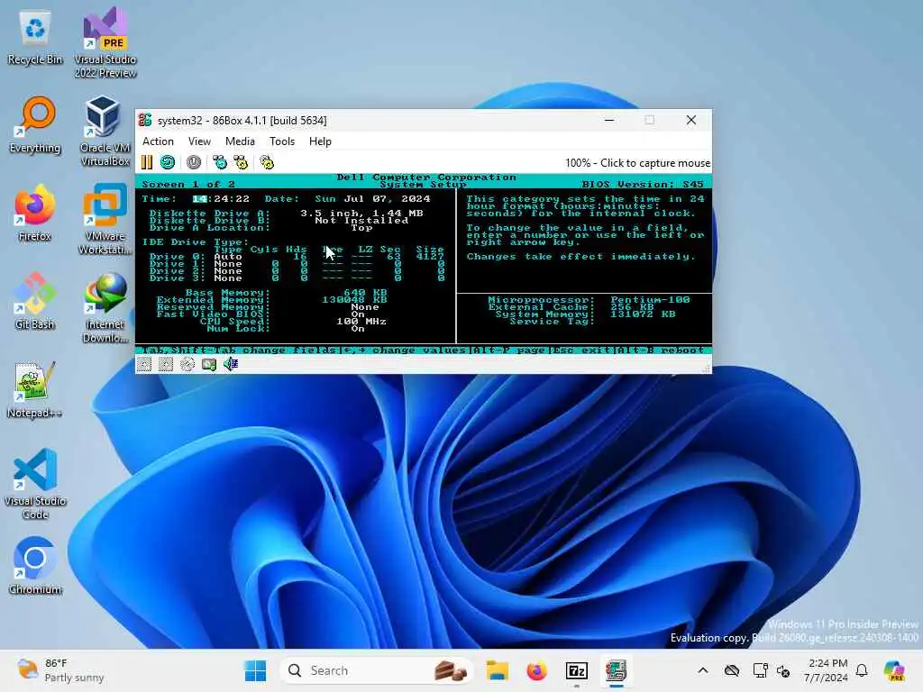
Task: Open 7-Zip from the taskbar
Action: (x=576, y=670)
